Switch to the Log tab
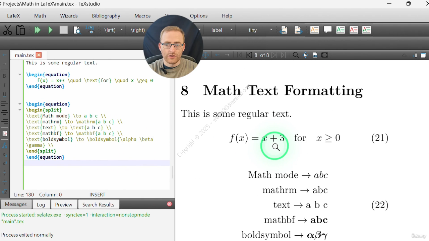The image size is (429, 241). tap(41, 205)
